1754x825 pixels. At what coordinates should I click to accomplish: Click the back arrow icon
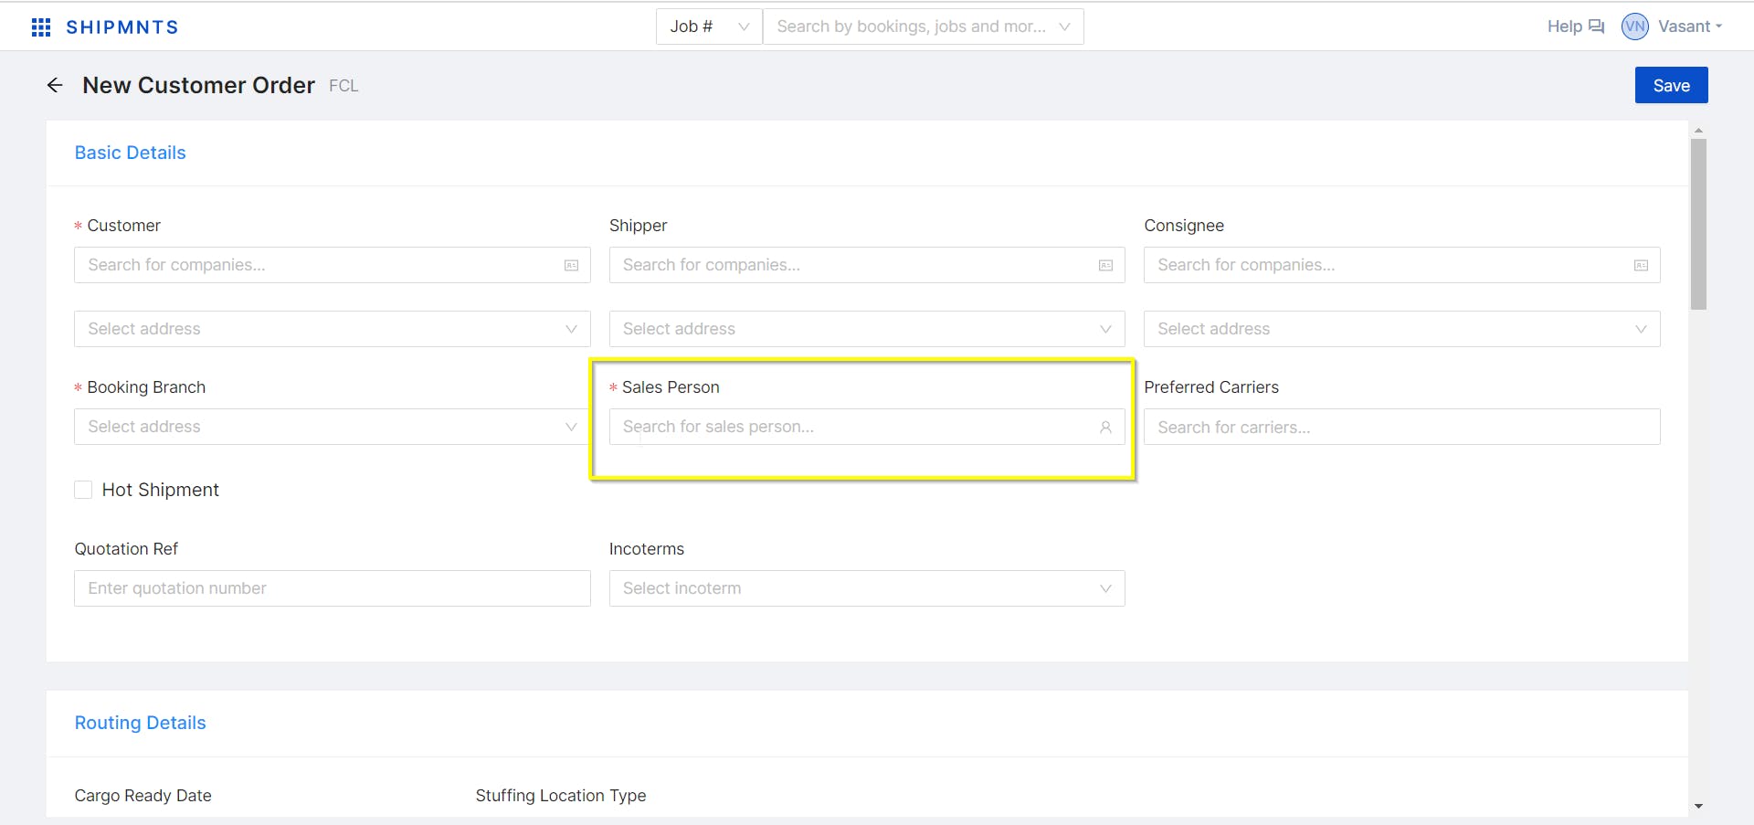pyautogui.click(x=55, y=85)
